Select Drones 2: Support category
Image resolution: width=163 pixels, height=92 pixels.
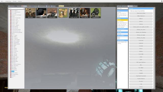[x=15, y=25]
